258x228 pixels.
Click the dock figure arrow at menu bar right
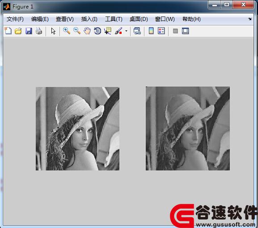tap(250, 19)
